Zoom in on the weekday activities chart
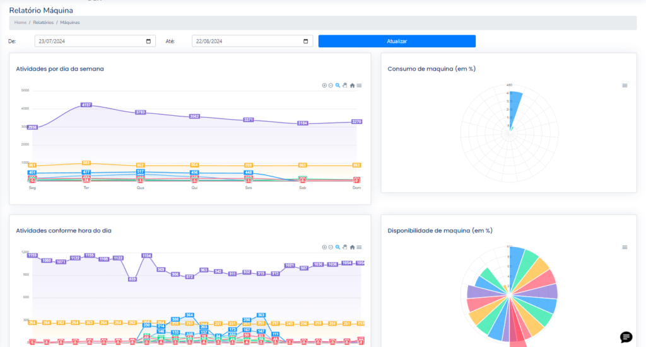 (x=324, y=86)
